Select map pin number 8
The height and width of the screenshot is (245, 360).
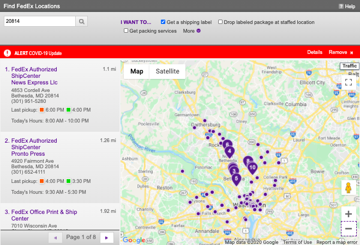[248, 160]
